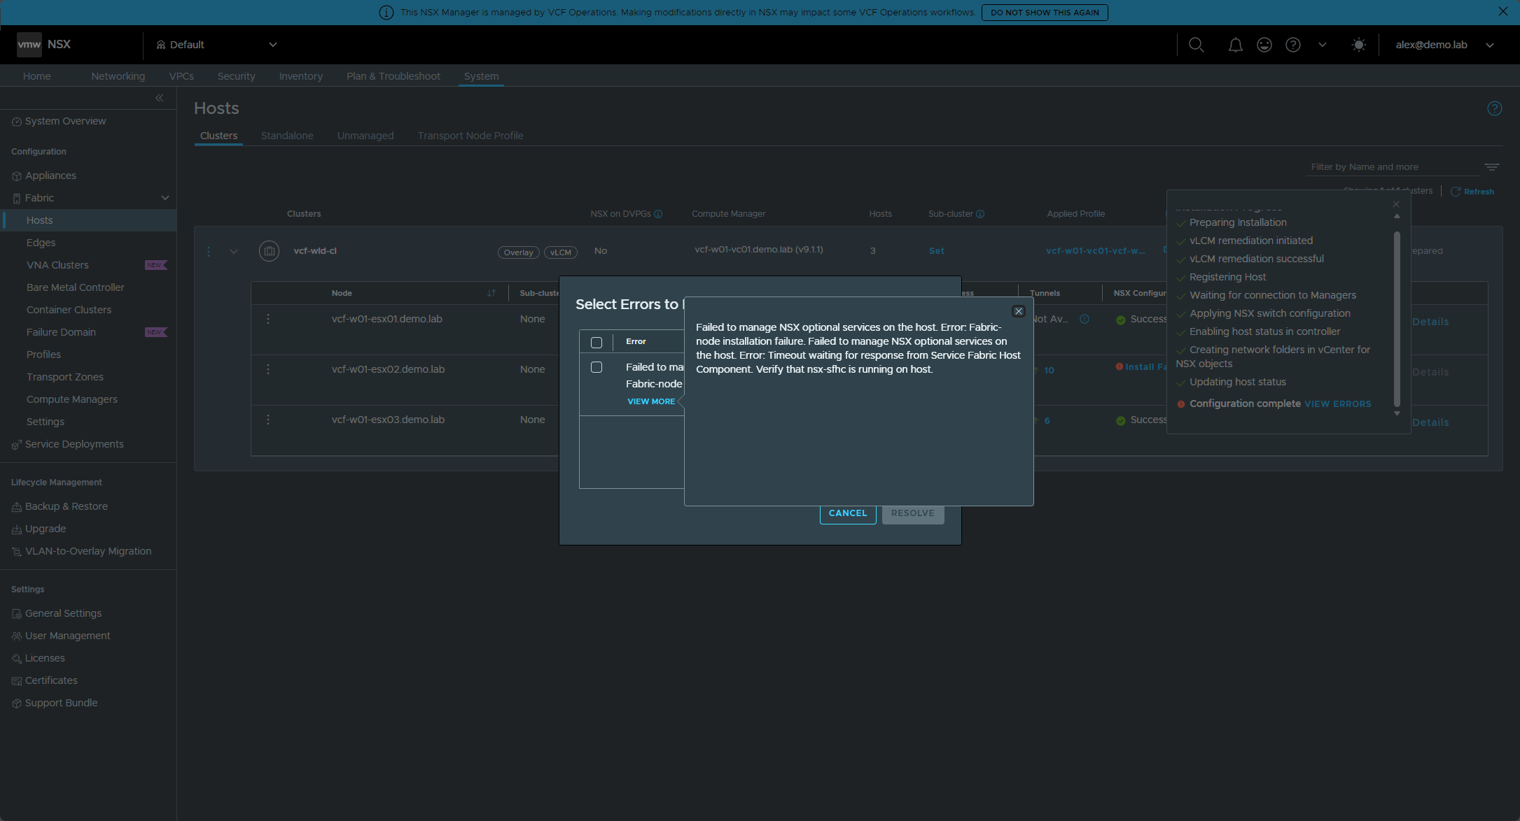
Task: Collapse the left sidebar with double chevron
Action: [x=160, y=98]
